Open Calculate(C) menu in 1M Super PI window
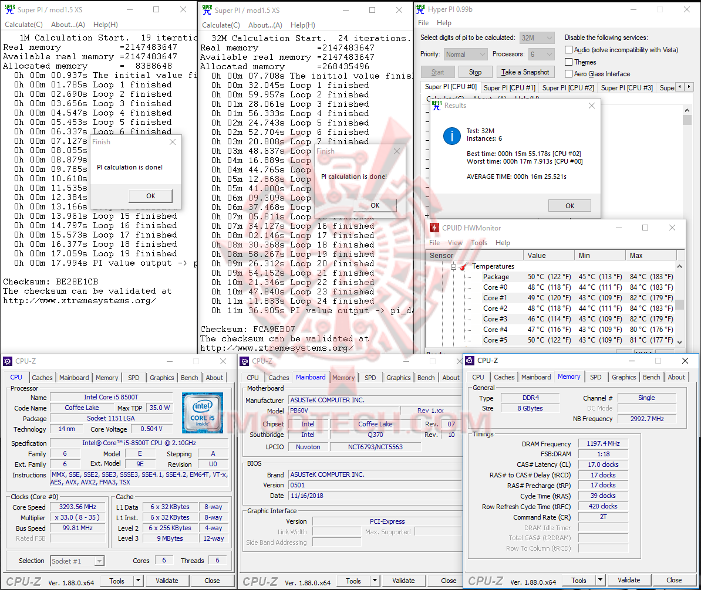Viewport: 701px width, 590px height. (x=23, y=25)
